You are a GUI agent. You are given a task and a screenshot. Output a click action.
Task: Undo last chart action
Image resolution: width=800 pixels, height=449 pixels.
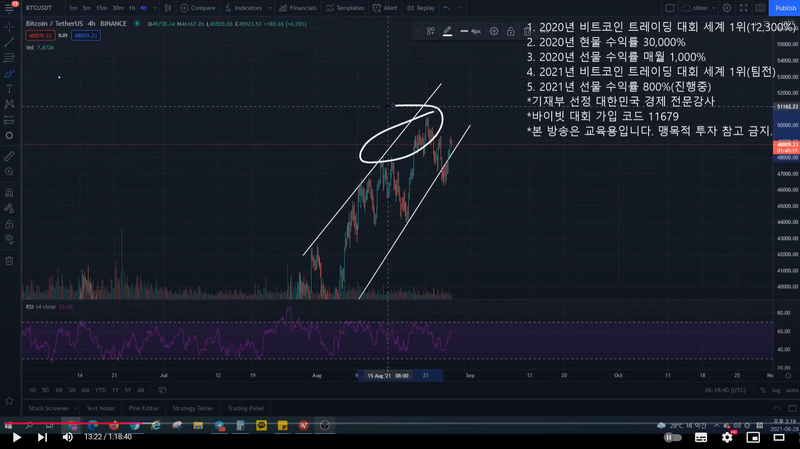(x=447, y=8)
